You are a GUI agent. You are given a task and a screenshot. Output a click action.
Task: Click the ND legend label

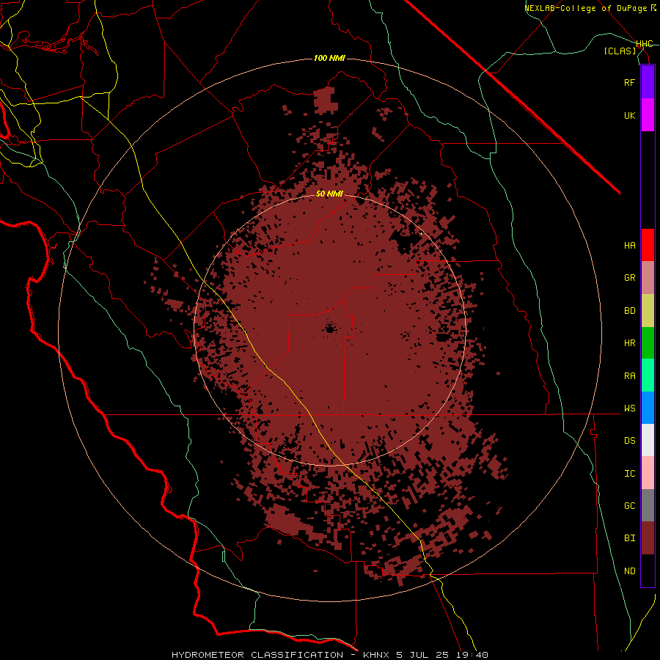[629, 571]
